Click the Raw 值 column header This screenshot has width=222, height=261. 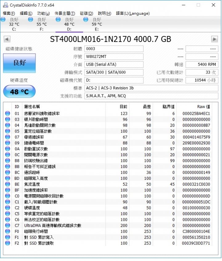[194, 106]
